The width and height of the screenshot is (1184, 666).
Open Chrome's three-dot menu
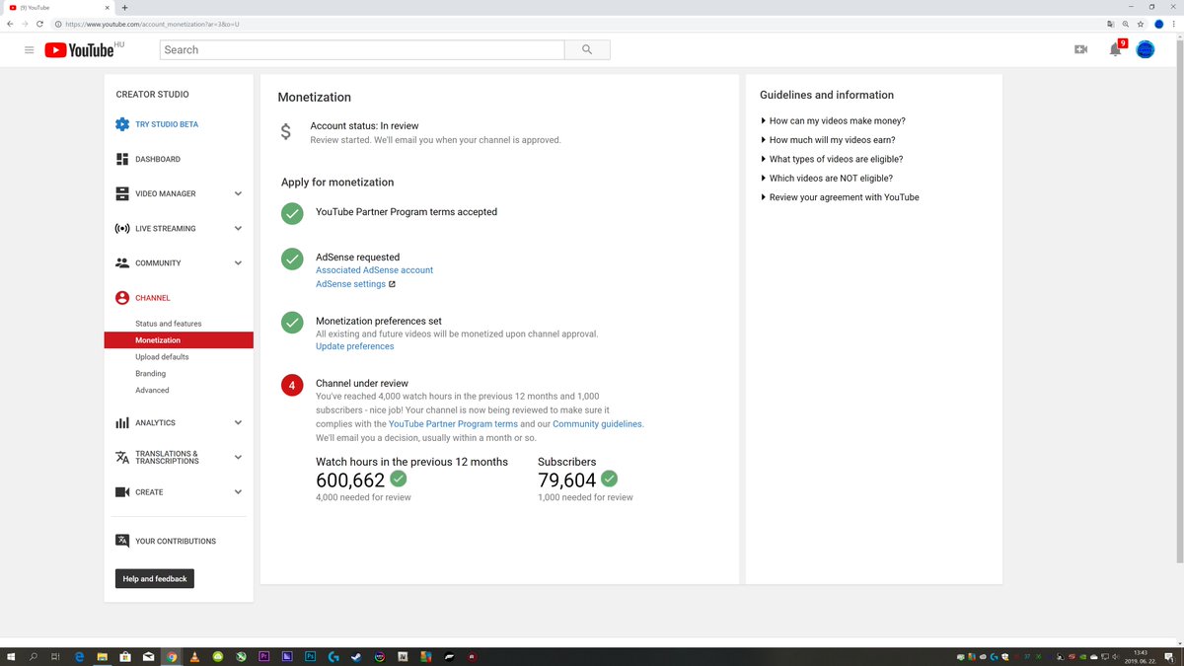point(1173,24)
